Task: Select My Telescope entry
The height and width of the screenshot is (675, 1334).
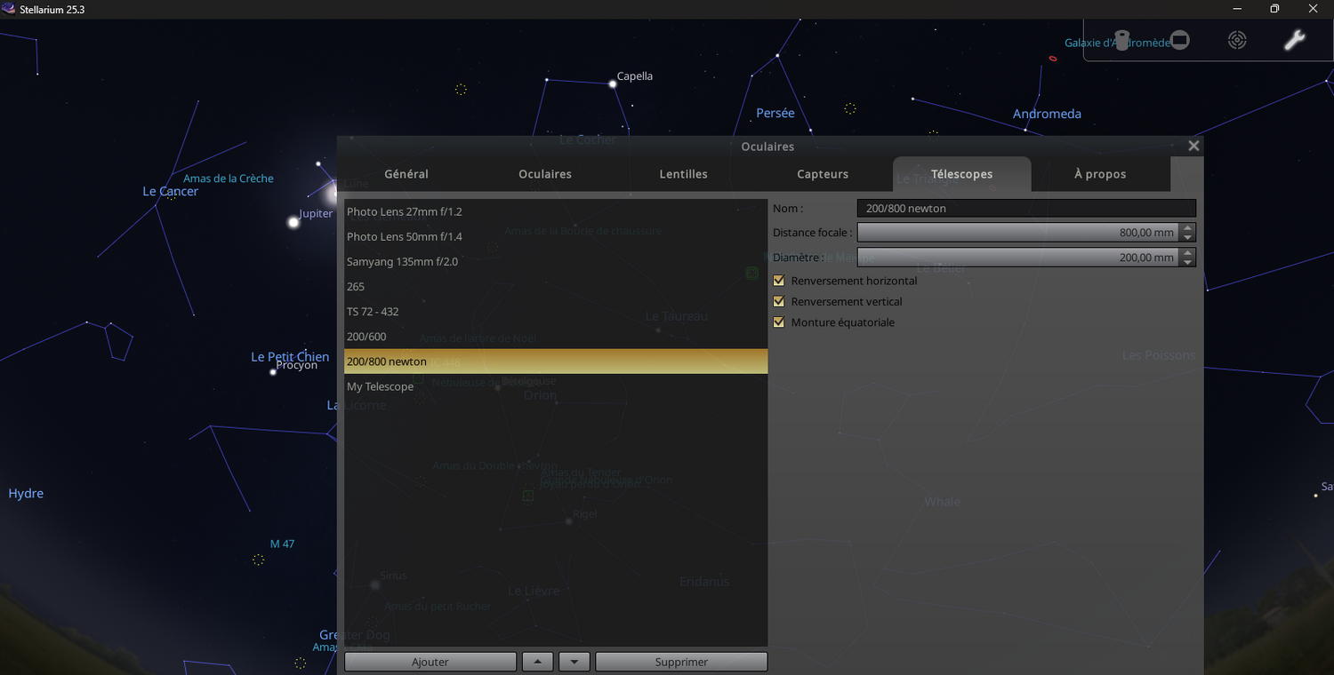Action: [x=556, y=386]
